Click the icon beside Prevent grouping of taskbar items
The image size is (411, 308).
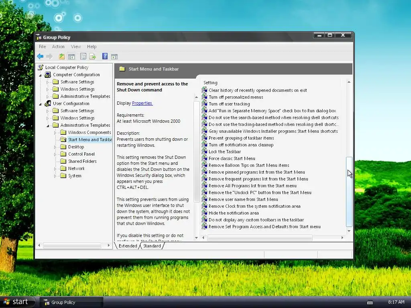pyautogui.click(x=204, y=138)
